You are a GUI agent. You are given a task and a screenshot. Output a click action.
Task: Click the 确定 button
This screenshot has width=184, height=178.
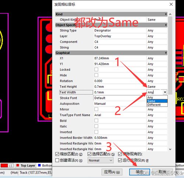coord(139,172)
